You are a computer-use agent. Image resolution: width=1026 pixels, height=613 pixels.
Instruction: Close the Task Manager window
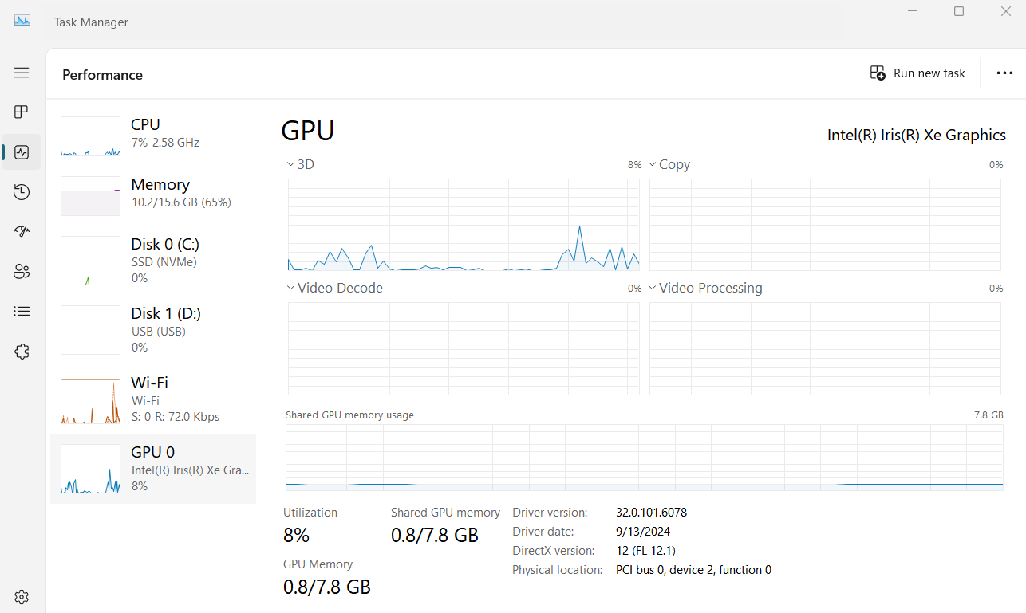tap(1005, 11)
